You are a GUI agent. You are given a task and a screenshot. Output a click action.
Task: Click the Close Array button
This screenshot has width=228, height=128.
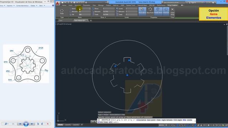172,11
